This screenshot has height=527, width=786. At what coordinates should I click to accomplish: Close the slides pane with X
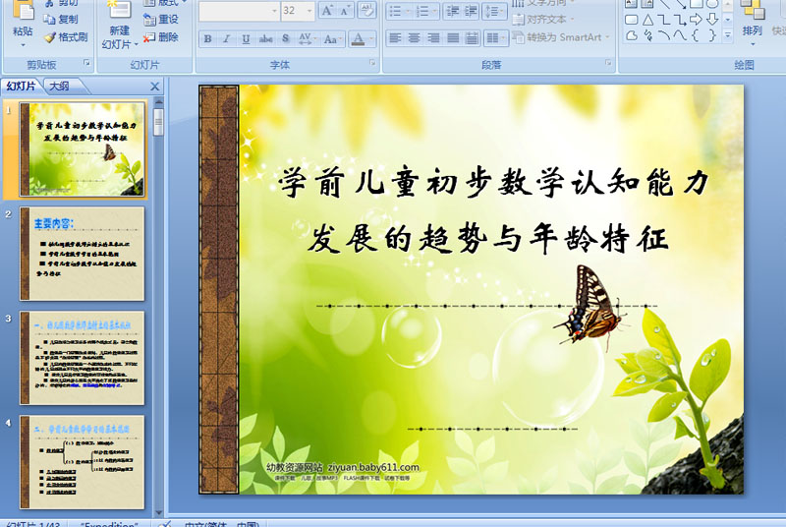[x=155, y=87]
